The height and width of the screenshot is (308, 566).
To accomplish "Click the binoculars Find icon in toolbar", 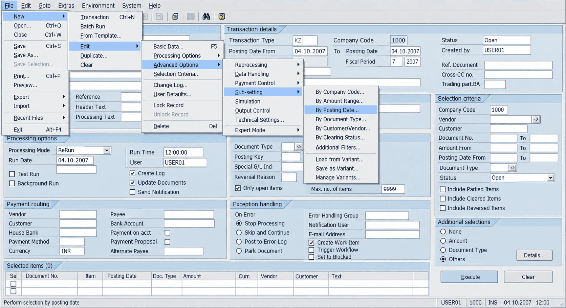I will click(x=206, y=17).
